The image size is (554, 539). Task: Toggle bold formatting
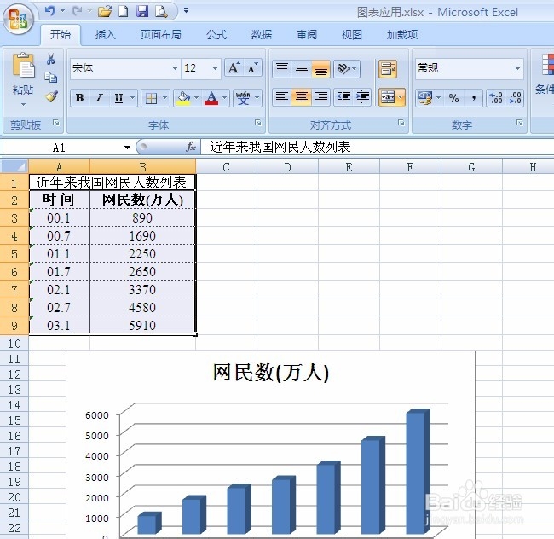[x=80, y=98]
